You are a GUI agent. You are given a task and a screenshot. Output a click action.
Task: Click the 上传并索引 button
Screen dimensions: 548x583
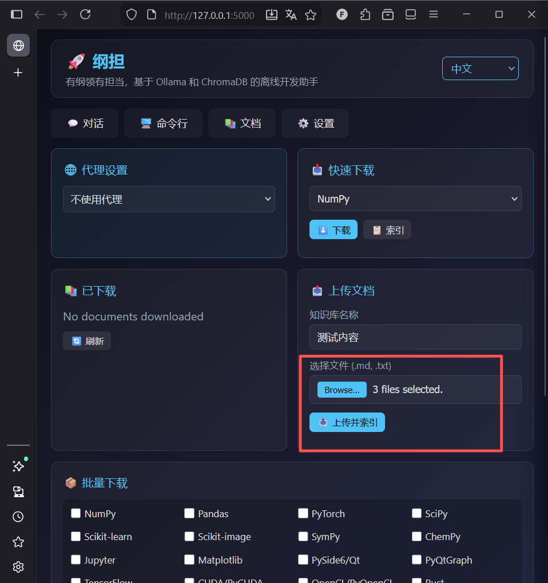(347, 422)
